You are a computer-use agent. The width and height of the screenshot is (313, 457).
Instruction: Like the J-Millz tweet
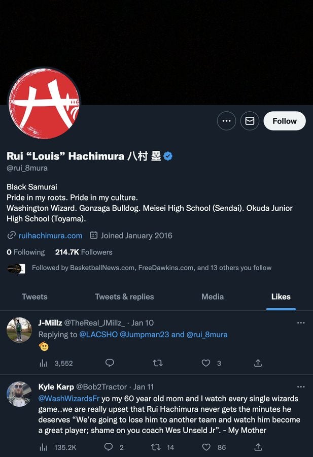pyautogui.click(x=206, y=363)
